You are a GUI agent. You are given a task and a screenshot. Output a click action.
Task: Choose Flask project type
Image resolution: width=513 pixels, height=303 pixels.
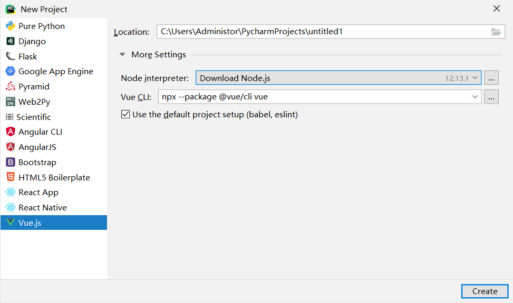(54, 56)
